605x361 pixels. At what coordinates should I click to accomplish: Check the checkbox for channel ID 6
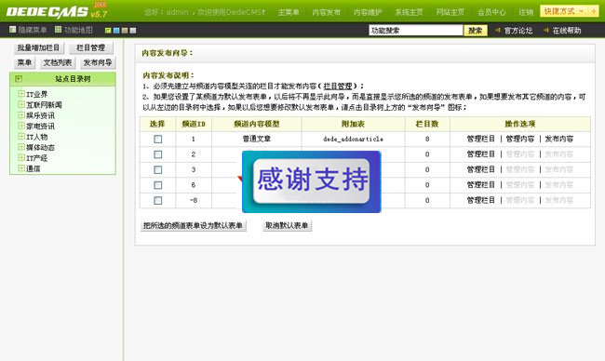158,185
